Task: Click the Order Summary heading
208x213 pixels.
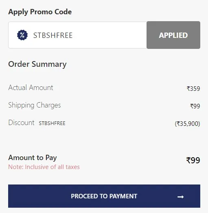Action: tap(37, 64)
